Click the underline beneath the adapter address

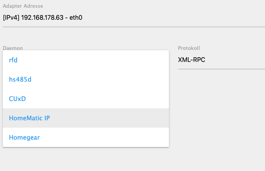pos(134,27)
